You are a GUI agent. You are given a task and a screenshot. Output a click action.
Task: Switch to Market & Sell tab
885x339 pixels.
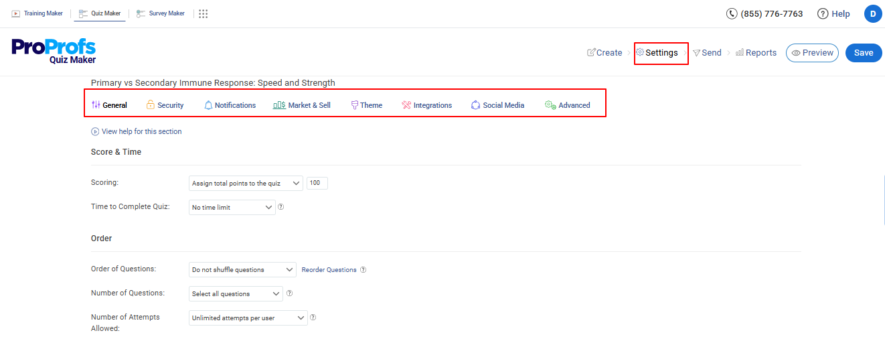pos(302,105)
